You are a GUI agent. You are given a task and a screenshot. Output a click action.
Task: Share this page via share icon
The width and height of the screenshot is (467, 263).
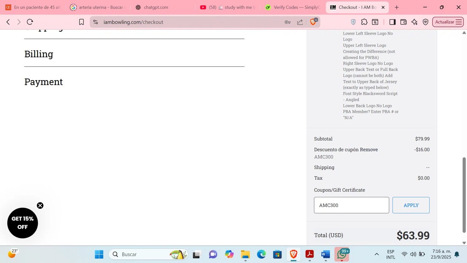(x=300, y=22)
